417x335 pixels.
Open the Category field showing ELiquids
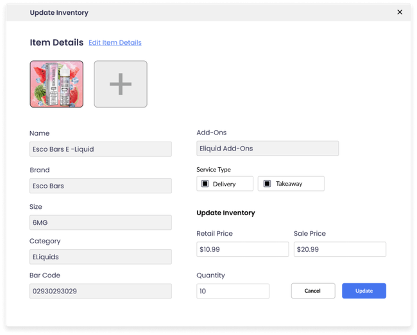point(101,257)
